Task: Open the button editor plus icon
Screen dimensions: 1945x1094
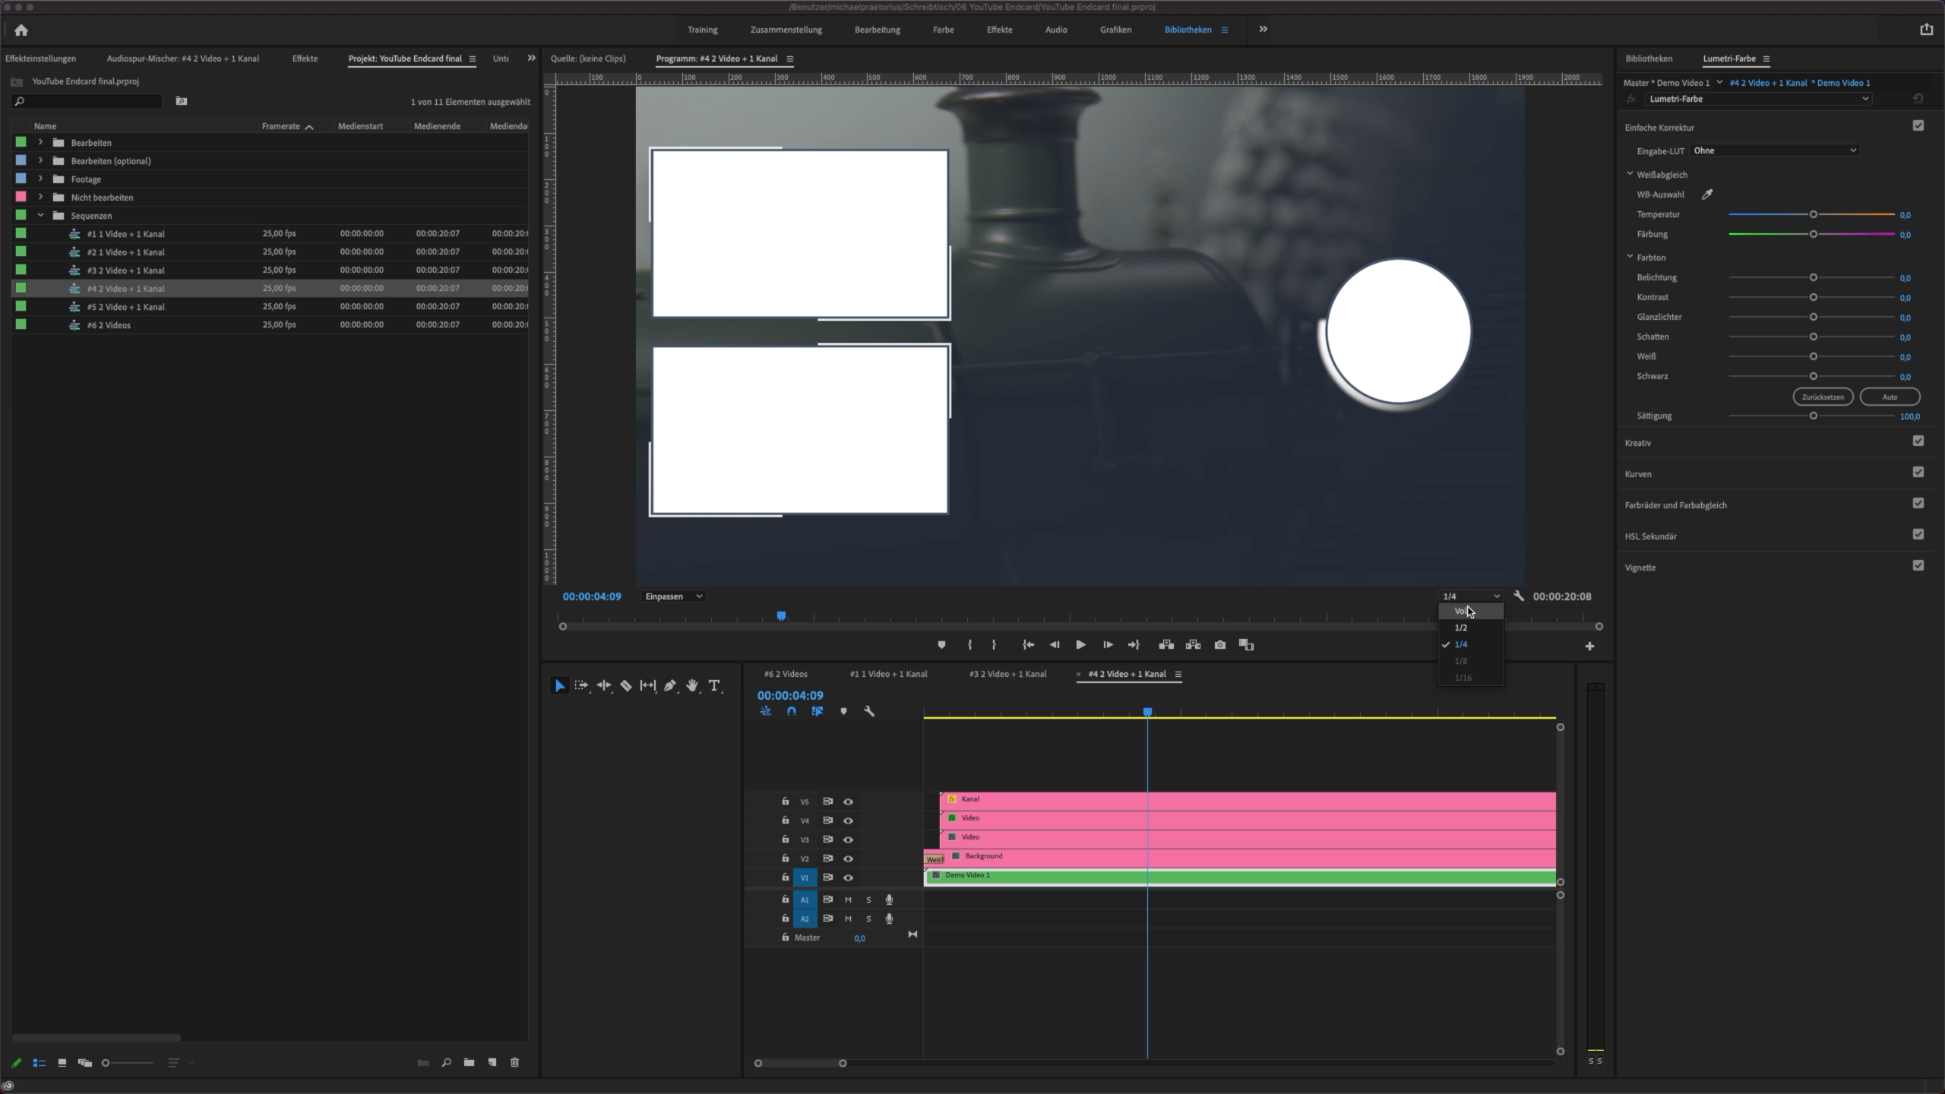Action: coord(1589,647)
